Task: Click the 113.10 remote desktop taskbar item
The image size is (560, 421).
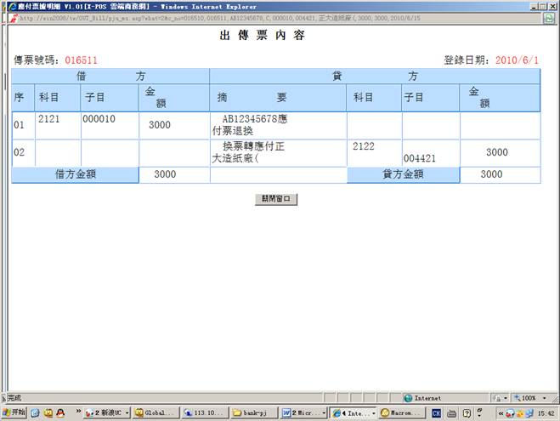Action: tap(205, 412)
